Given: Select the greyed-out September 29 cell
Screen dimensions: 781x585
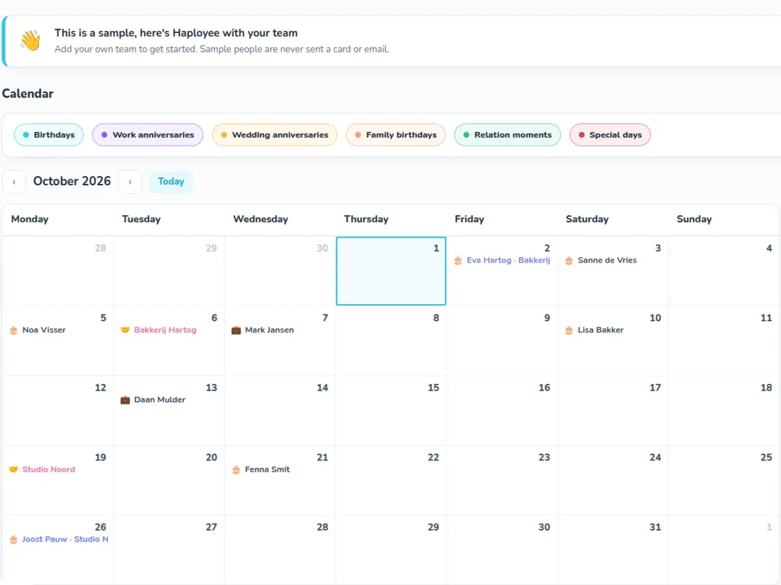Looking at the screenshot, I should (x=169, y=271).
